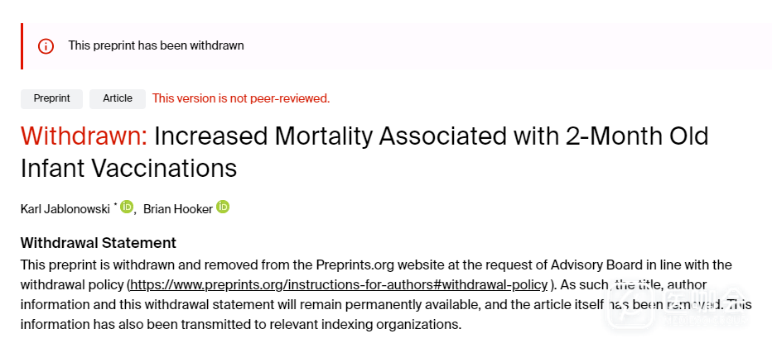Click the red bar of the alert banner
Screen dimensions: 772x348
point(22,46)
